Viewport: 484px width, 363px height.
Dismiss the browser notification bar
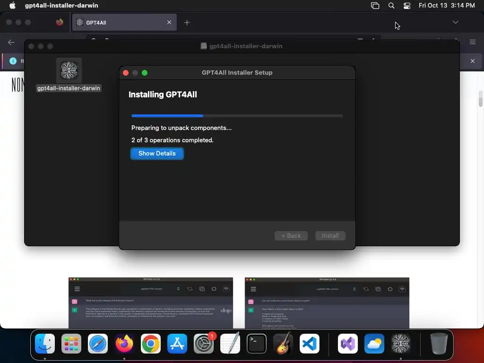[x=473, y=61]
